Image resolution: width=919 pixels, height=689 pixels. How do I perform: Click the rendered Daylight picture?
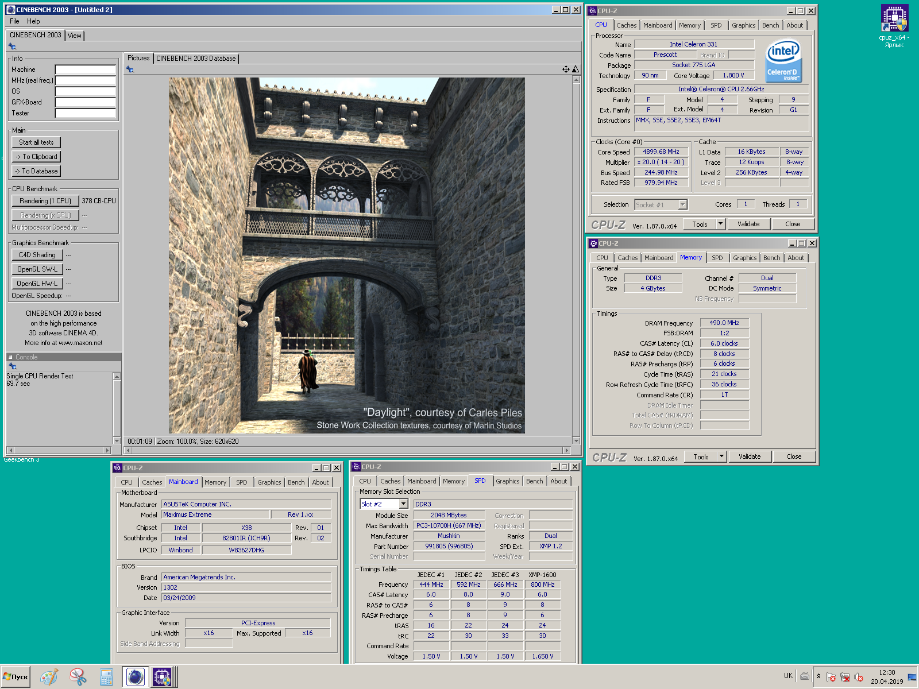(x=346, y=256)
